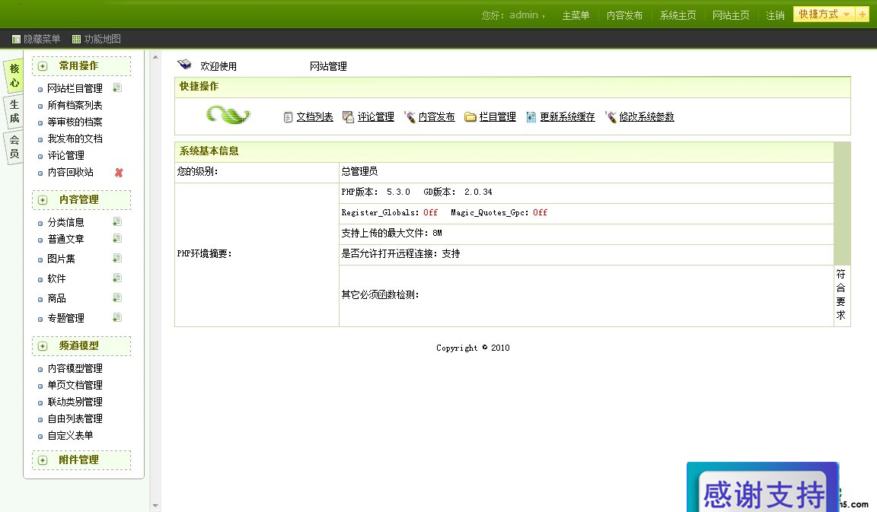This screenshot has width=877, height=512.
Task: Open 单页文档管理 in sidebar
Action: (x=75, y=385)
